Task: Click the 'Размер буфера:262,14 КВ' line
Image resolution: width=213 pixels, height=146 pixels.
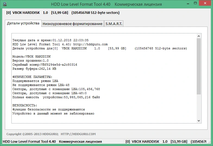Action: [34, 69]
